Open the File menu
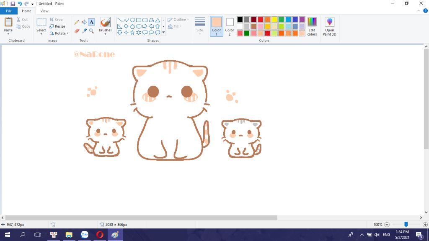This screenshot has height=241, width=429. click(x=9, y=11)
